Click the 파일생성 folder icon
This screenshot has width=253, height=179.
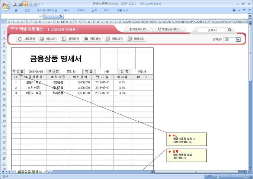coord(86,39)
